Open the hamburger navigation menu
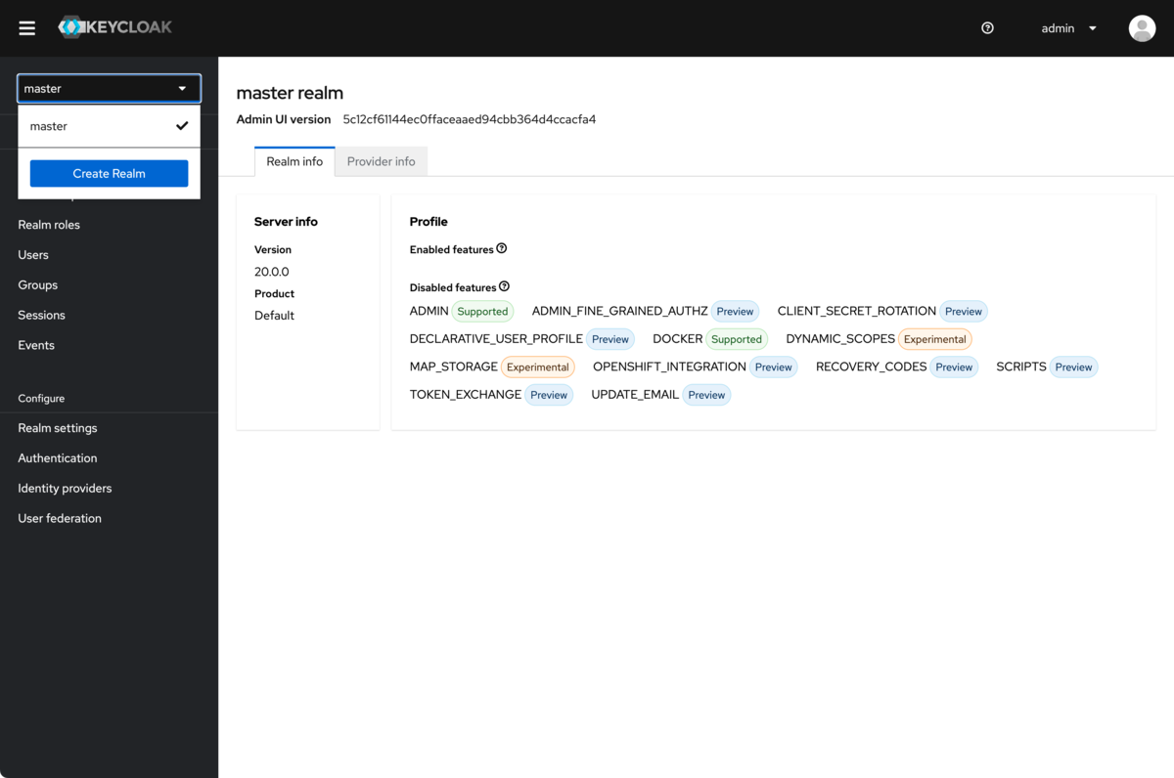Viewport: 1174px width, 778px height. click(x=27, y=28)
